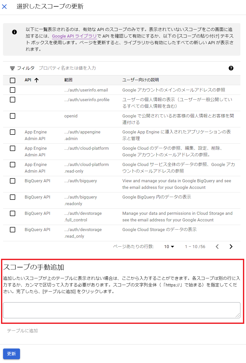Image resolution: width=246 pixels, height=363 pixels.
Task: Open the help question mark icon
Action: [x=231, y=68]
